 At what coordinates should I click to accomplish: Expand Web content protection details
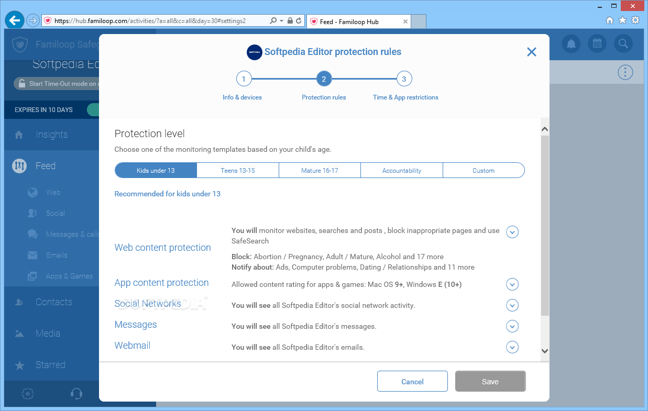512,232
